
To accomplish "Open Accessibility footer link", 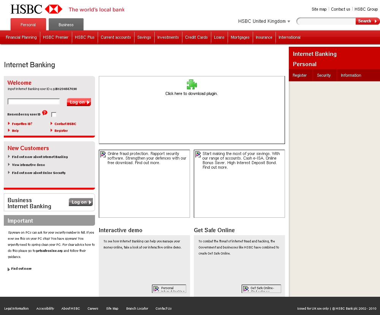I will tap(45, 309).
